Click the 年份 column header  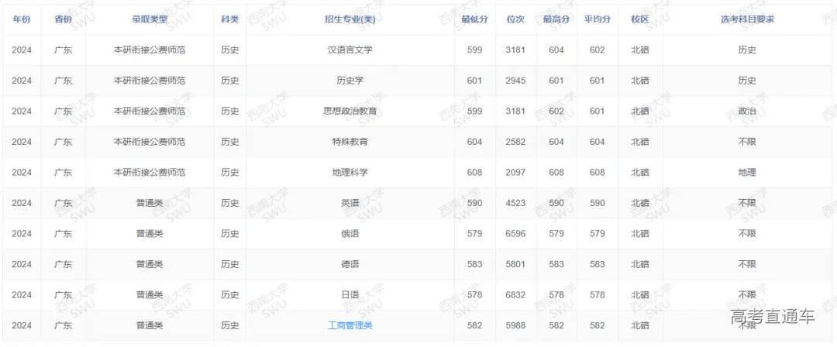(x=21, y=19)
